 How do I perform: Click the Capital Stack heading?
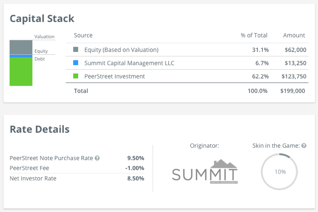tap(42, 19)
